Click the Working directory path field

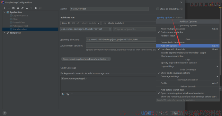coord(121,39)
